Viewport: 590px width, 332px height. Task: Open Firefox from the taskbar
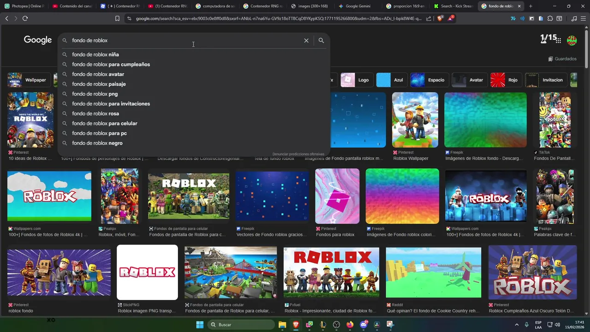350,325
